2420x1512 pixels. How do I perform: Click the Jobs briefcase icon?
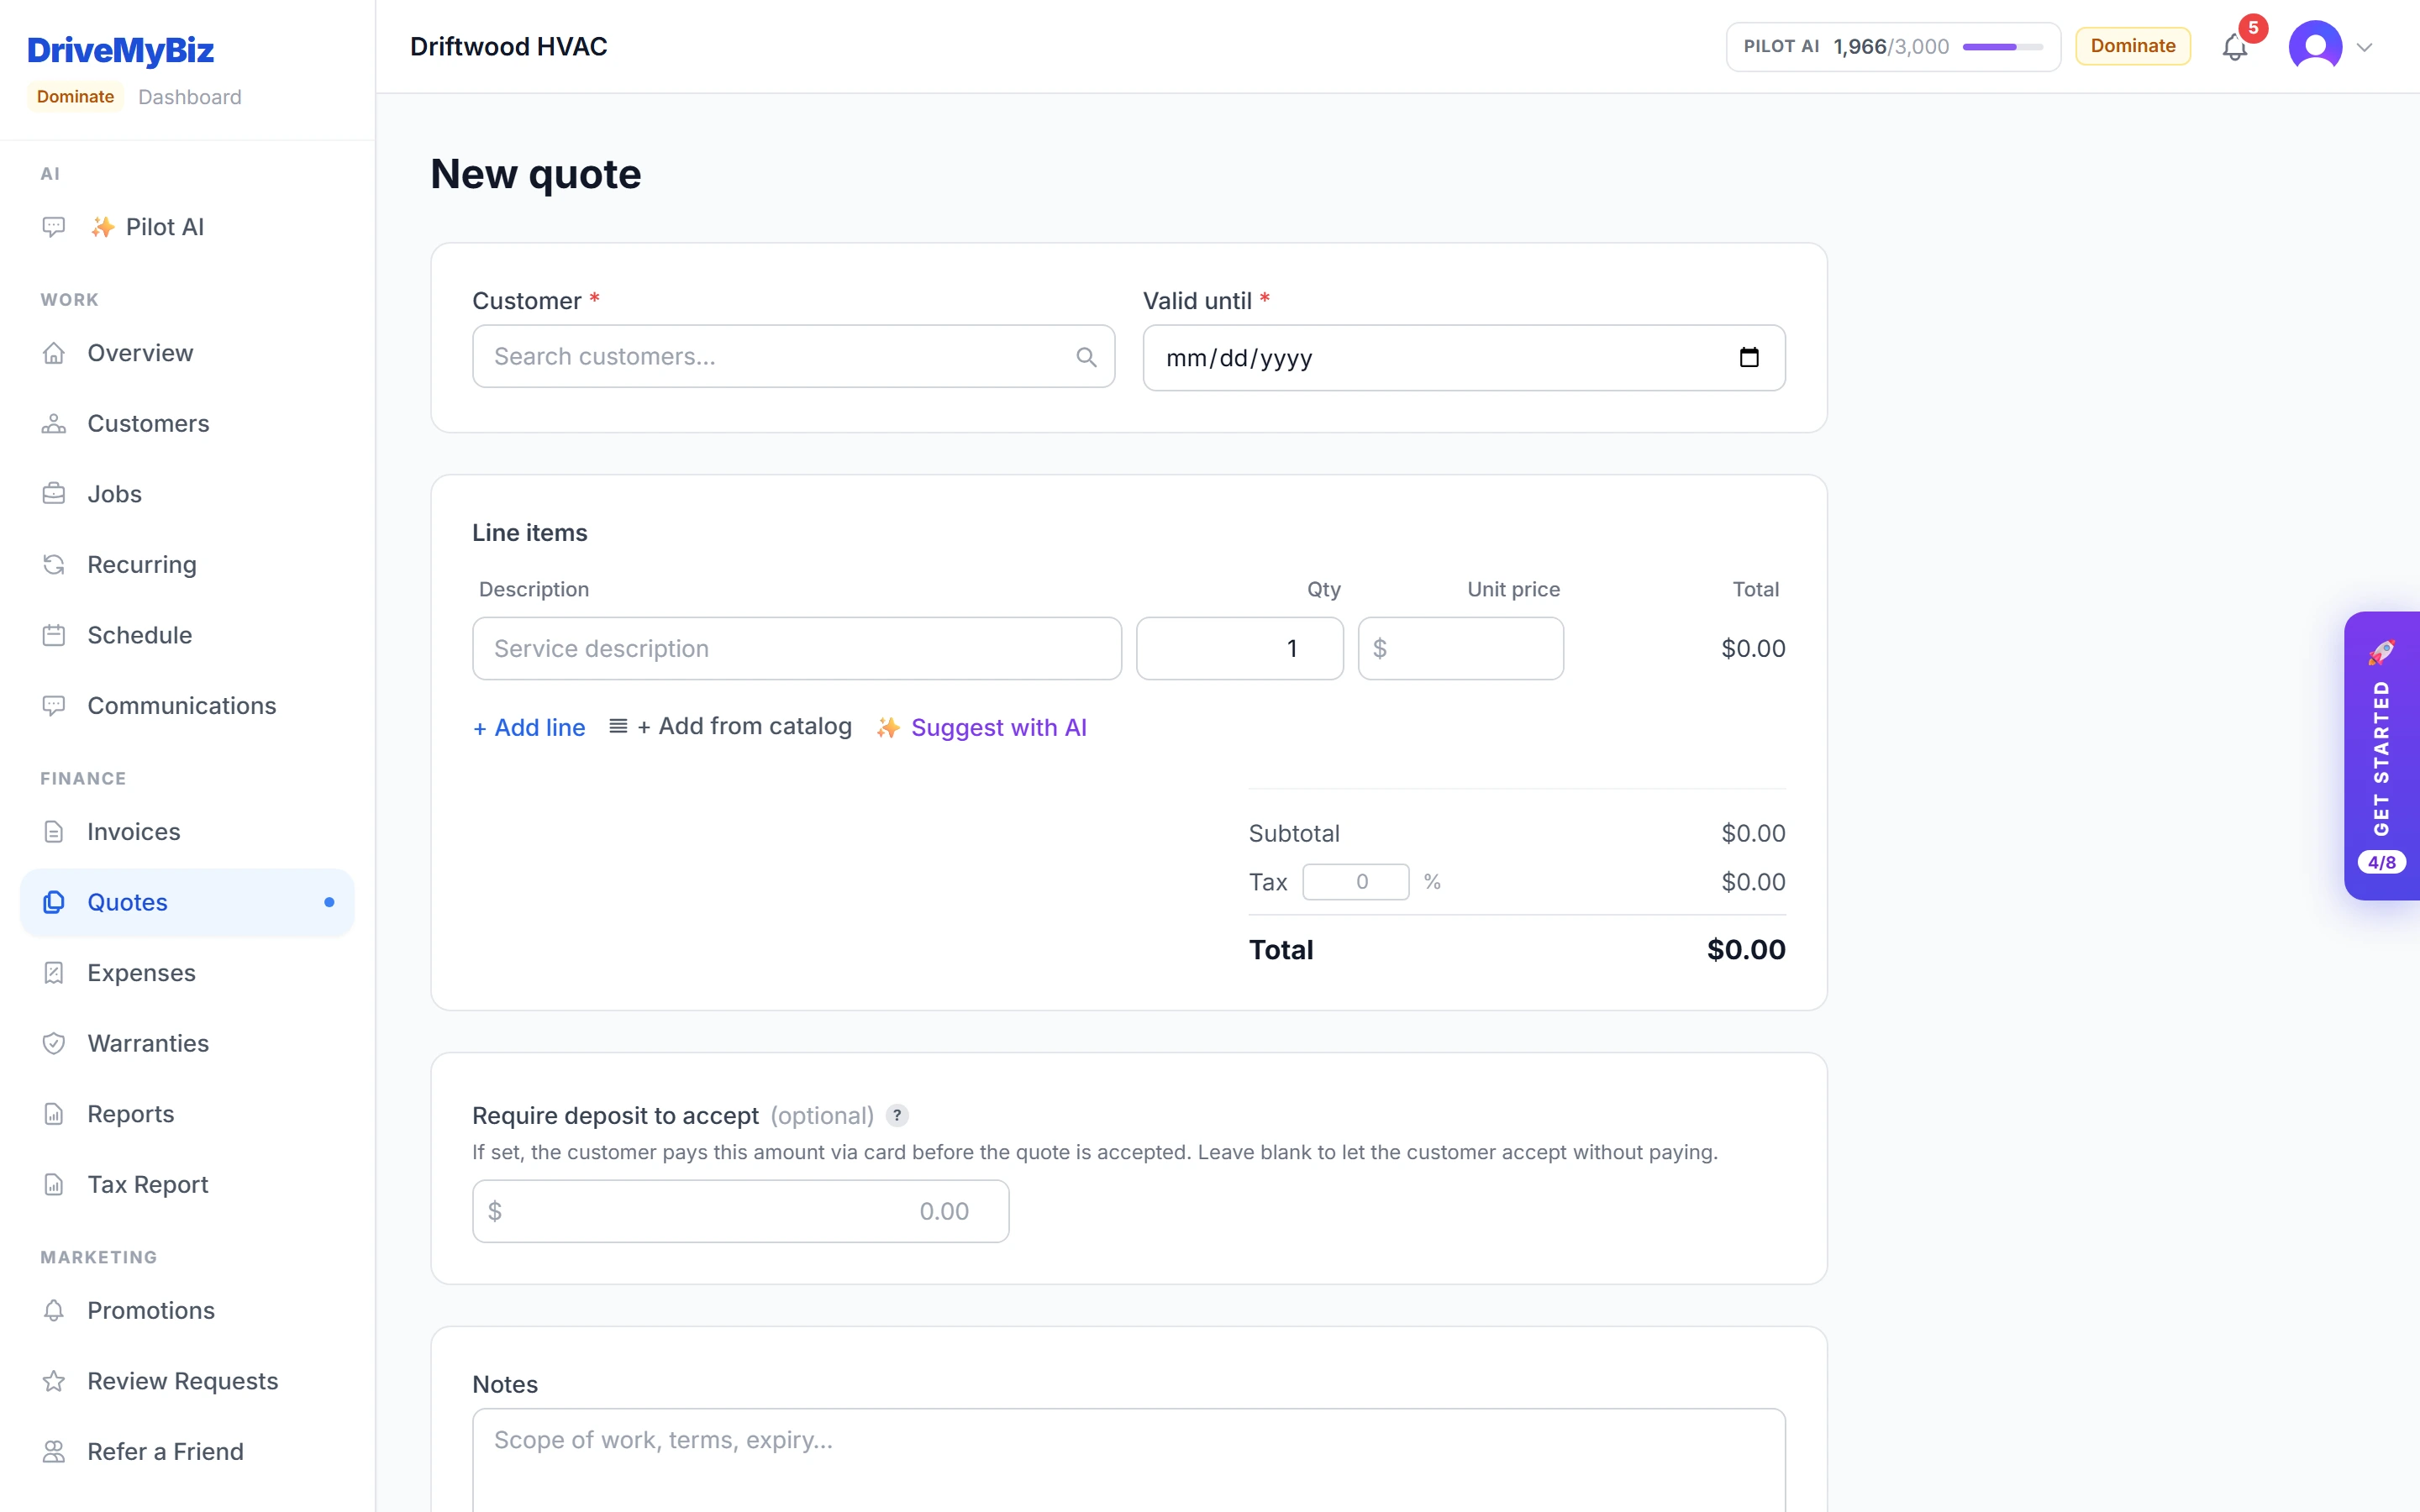pyautogui.click(x=54, y=494)
